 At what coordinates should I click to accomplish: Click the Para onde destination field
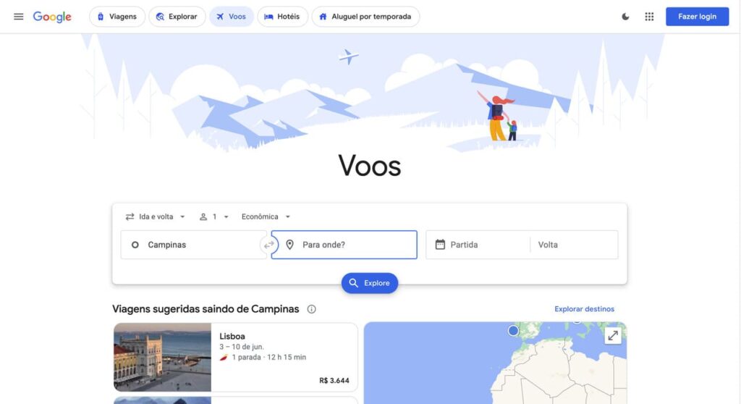tap(344, 245)
